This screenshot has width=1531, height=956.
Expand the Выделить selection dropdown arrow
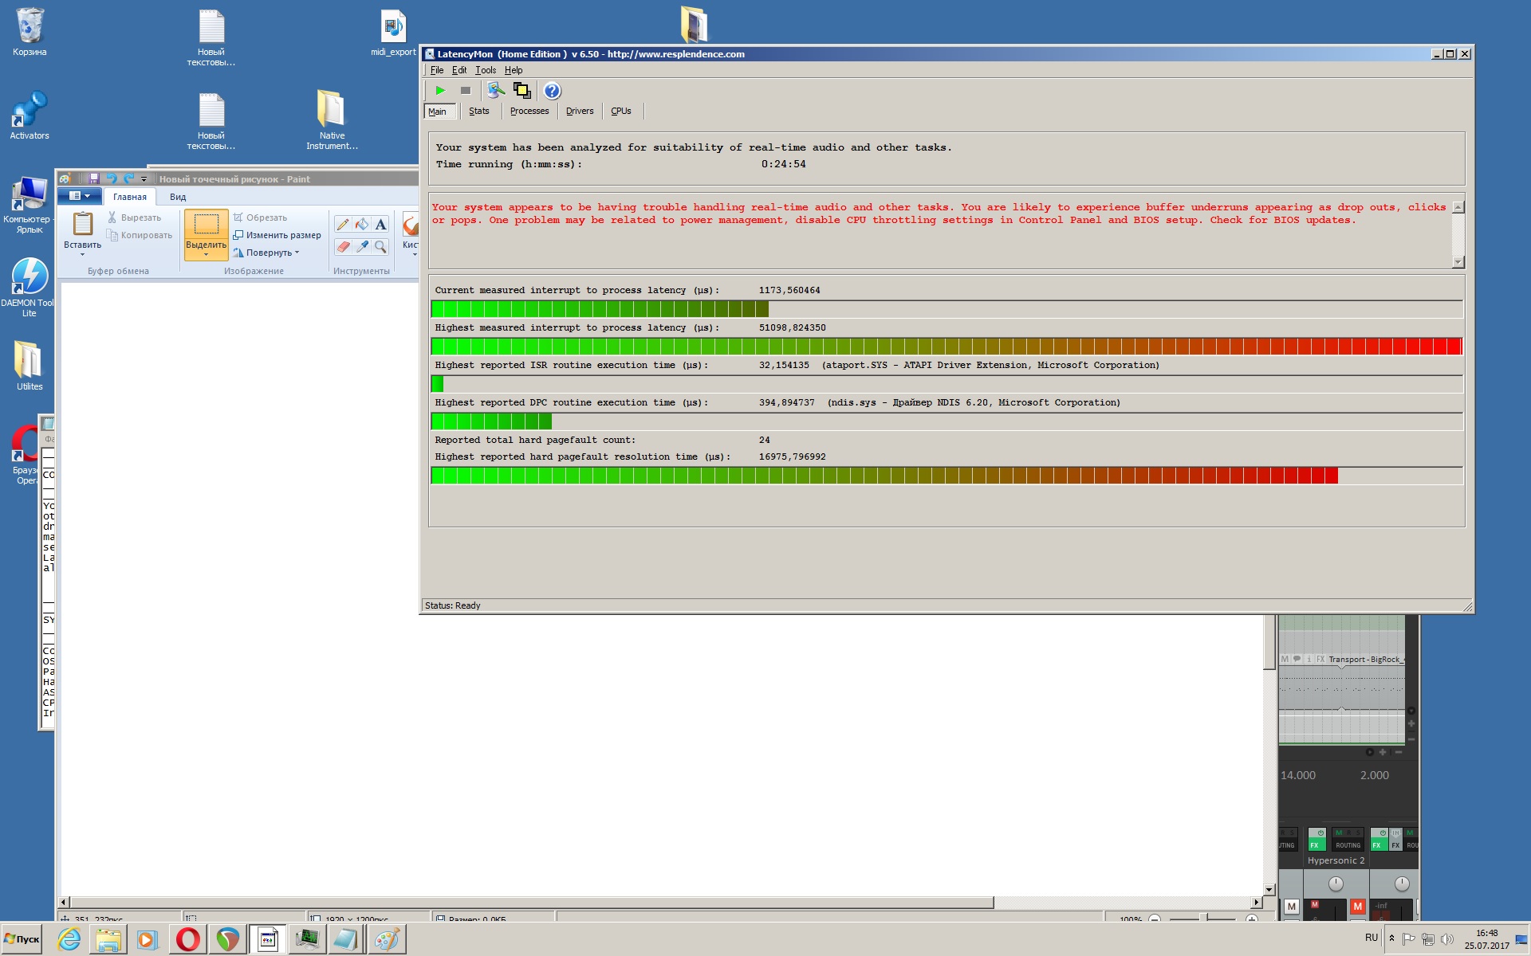click(206, 255)
